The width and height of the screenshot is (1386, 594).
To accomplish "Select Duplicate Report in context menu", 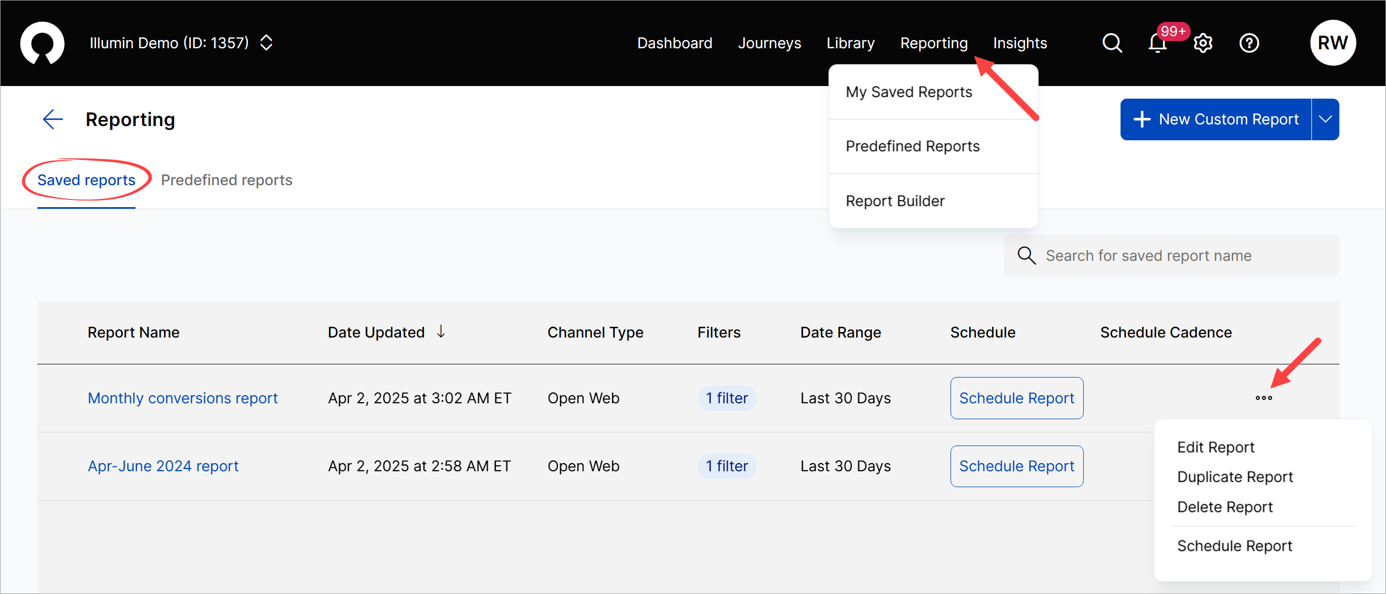I will [1235, 477].
